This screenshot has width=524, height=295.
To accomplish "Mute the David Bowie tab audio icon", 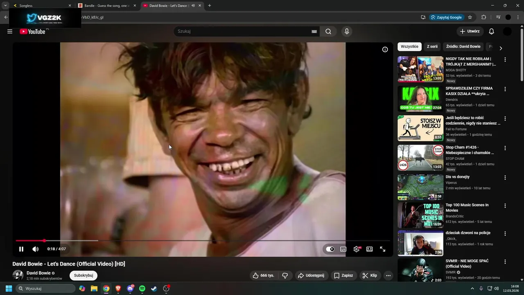I will pos(193,6).
